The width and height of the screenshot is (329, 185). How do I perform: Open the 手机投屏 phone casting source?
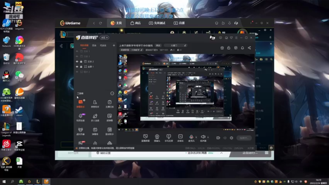[x=169, y=138]
